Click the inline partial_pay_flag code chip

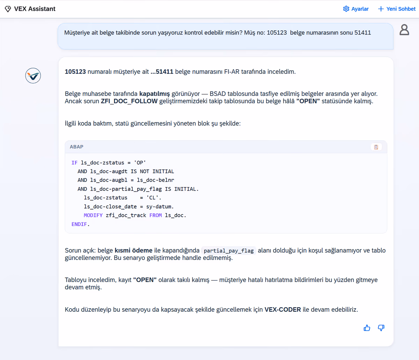pos(228,250)
